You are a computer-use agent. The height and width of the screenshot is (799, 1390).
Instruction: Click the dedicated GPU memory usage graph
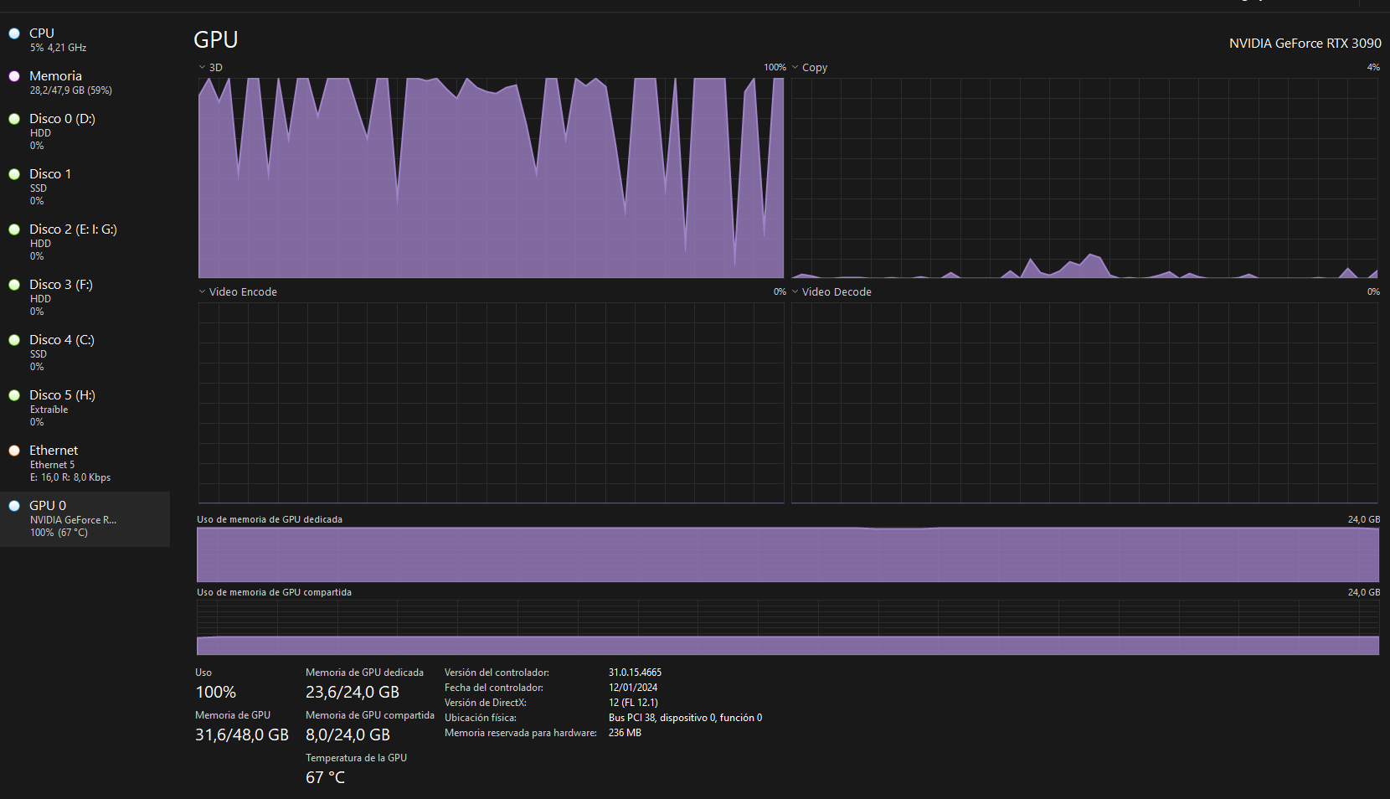787,554
